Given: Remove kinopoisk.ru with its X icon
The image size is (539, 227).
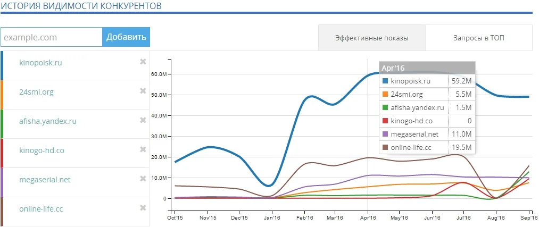Looking at the screenshot, I should pyautogui.click(x=143, y=62).
